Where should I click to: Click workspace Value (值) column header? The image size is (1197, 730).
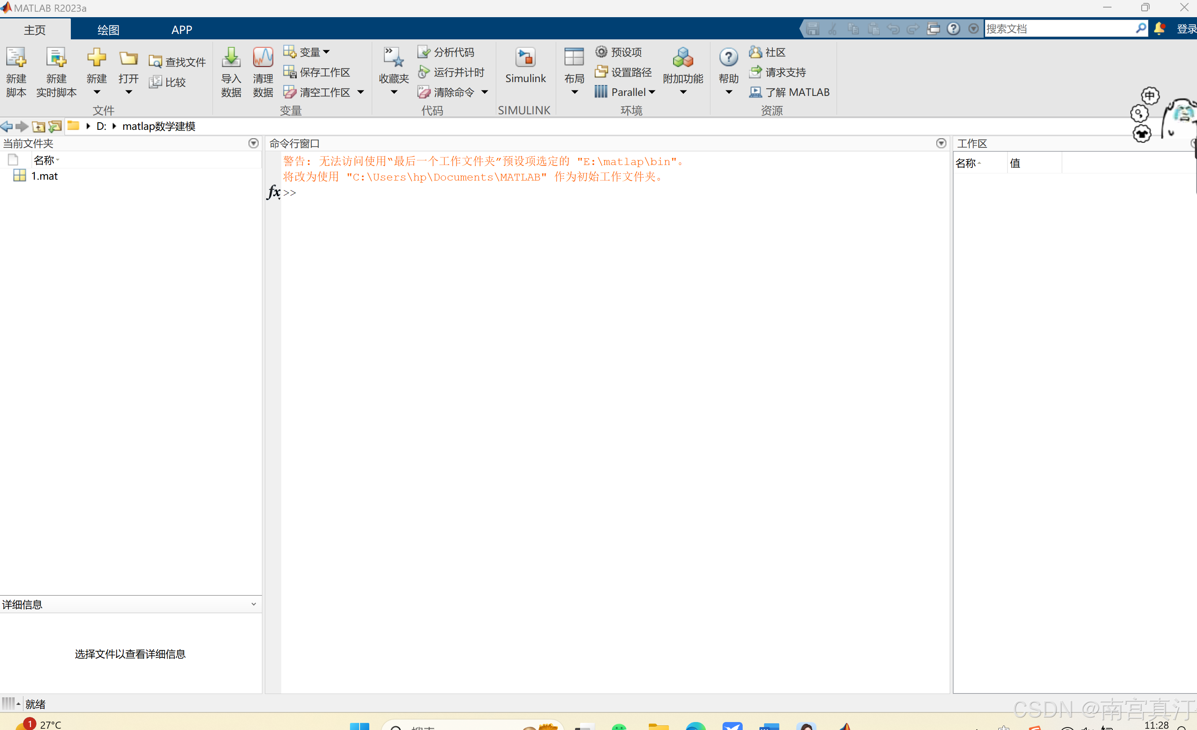(1034, 163)
